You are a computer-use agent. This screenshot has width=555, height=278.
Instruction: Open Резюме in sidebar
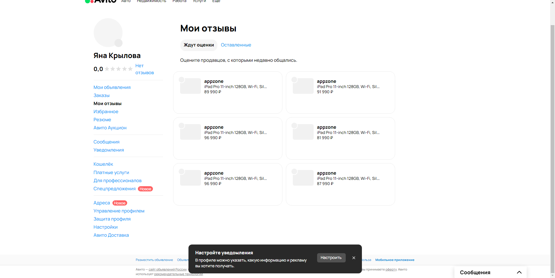pos(102,120)
